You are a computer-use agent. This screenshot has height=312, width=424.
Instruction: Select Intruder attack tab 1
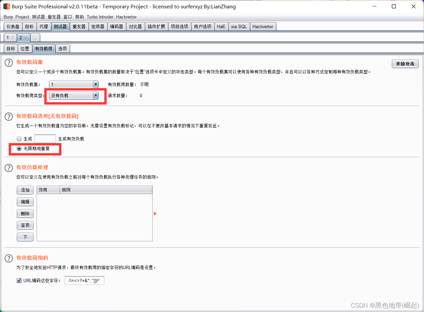(8, 38)
